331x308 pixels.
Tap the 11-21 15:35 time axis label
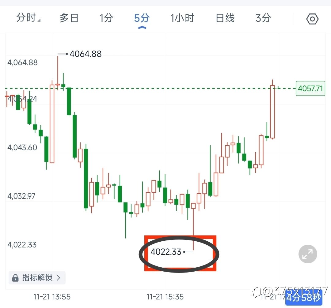(x=165, y=297)
